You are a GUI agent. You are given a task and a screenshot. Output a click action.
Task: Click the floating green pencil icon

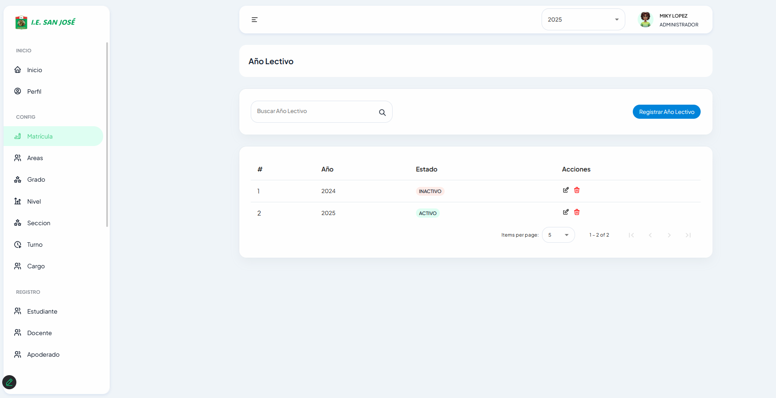[9, 382]
